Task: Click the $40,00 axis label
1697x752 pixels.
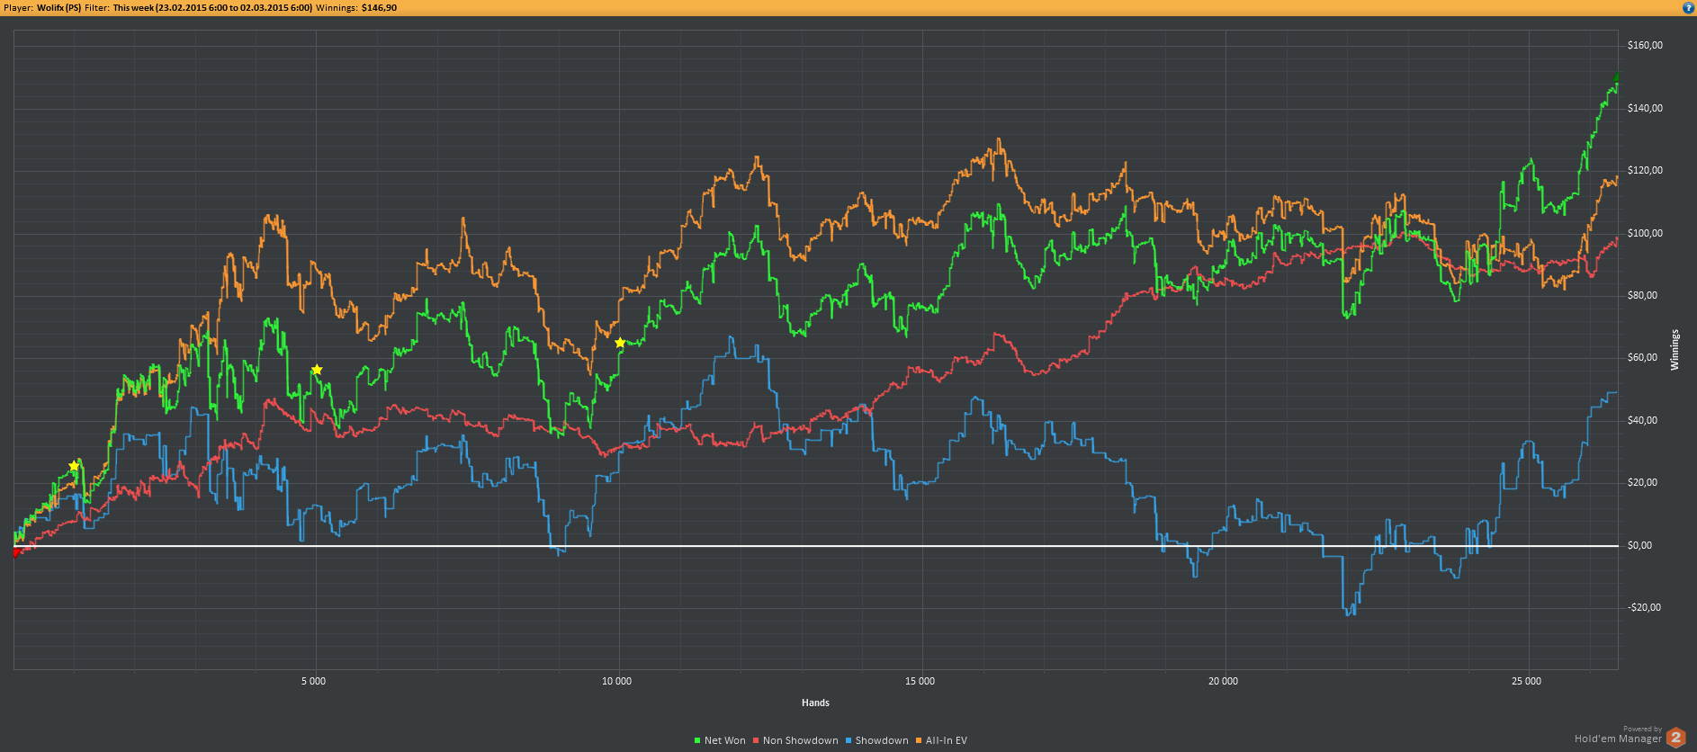Action: click(x=1642, y=420)
